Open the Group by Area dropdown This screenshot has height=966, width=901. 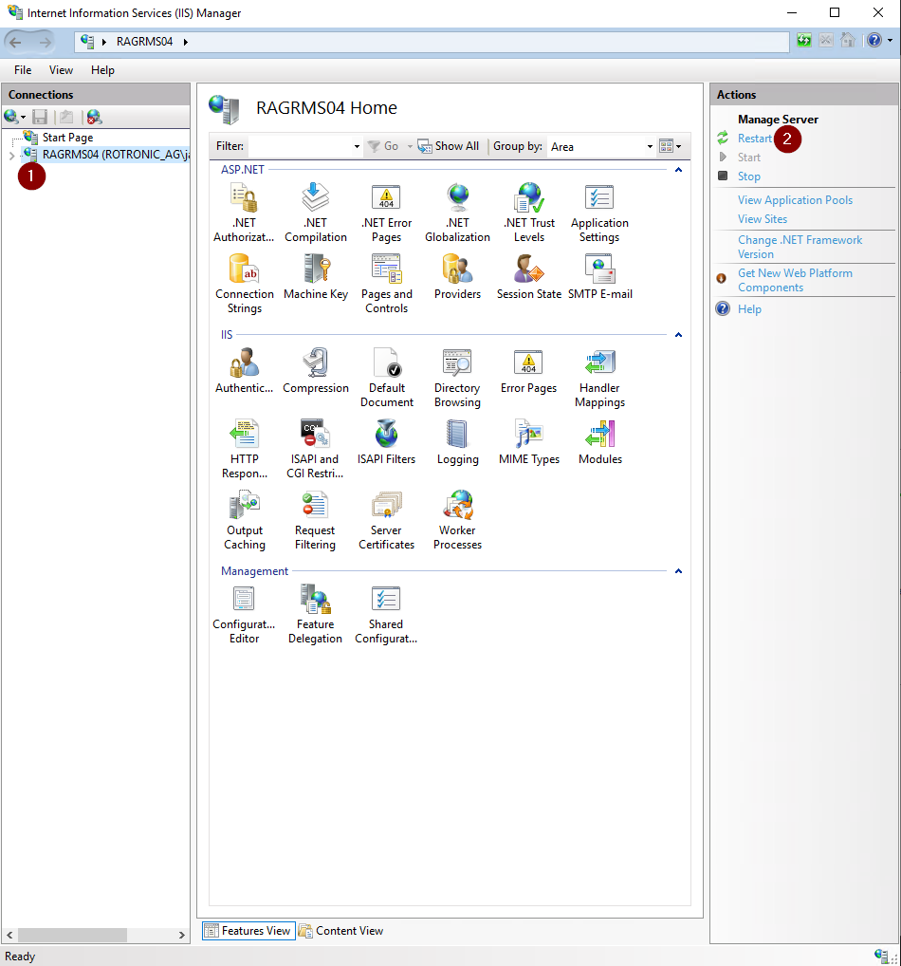[x=649, y=147]
